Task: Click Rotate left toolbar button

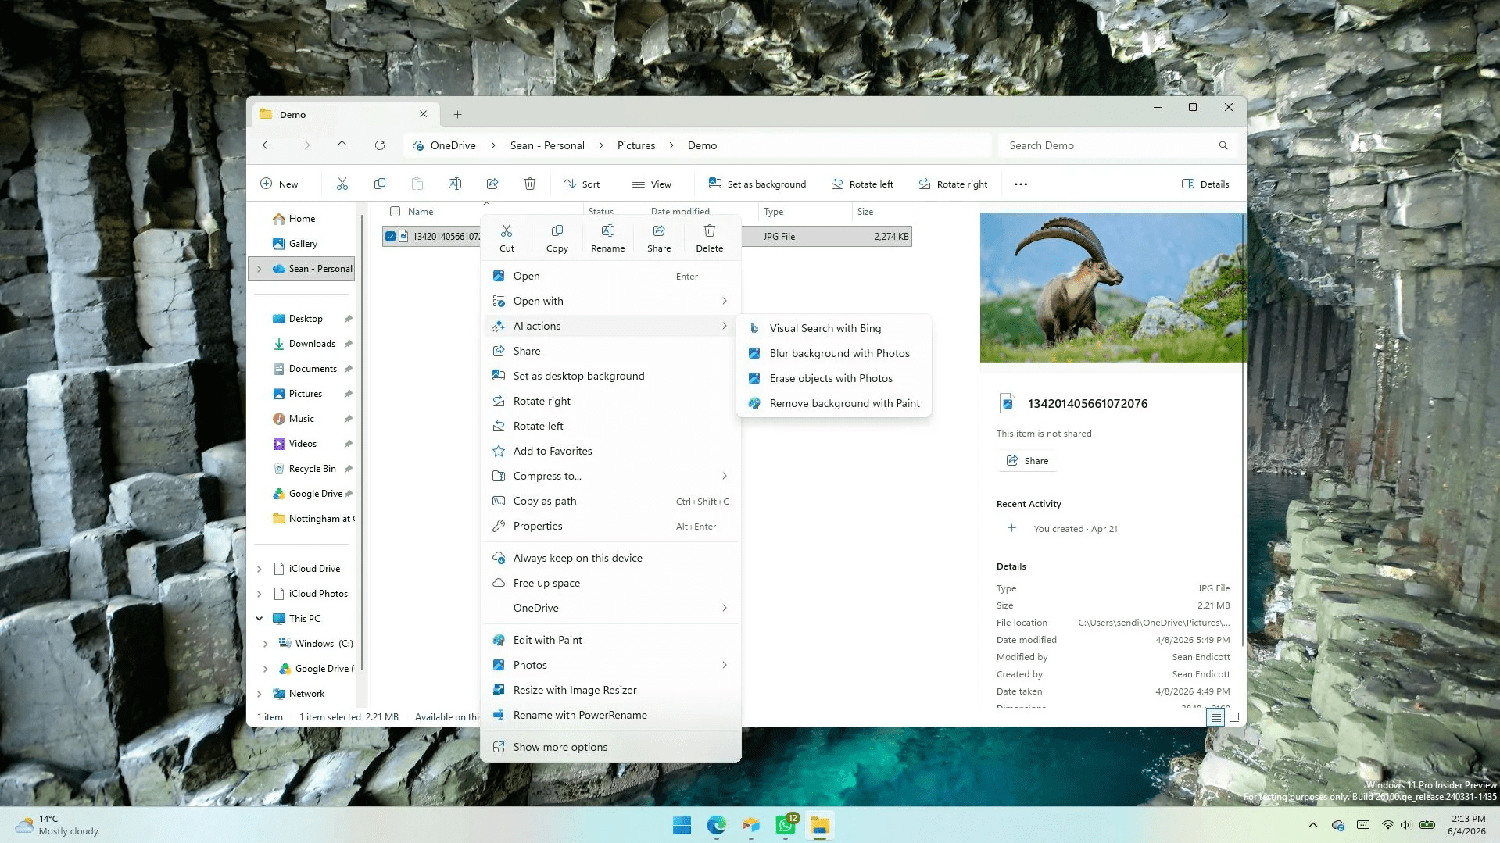Action: (x=862, y=184)
